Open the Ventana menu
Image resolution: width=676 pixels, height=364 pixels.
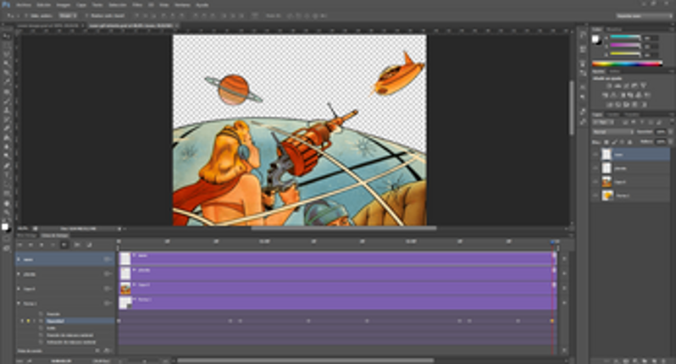point(182,5)
